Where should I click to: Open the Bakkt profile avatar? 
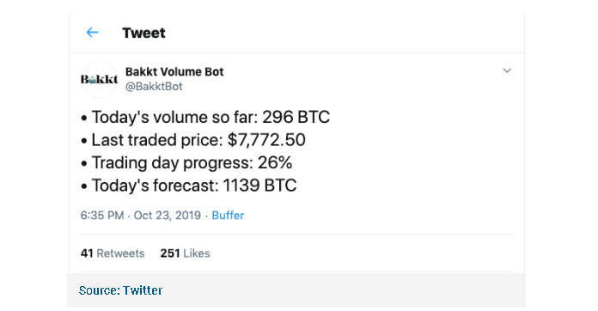click(x=99, y=79)
